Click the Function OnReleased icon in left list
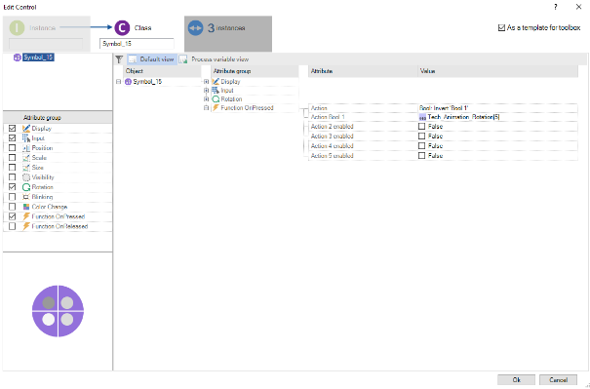The height and width of the screenshot is (389, 590). click(26, 226)
